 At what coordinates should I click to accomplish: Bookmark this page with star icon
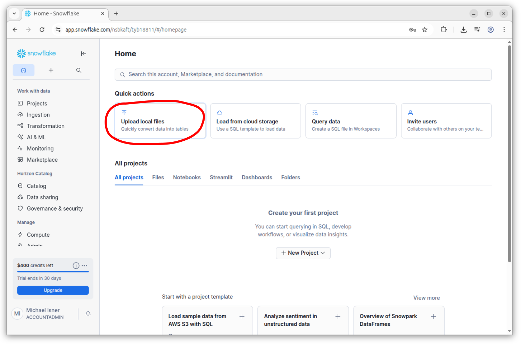[424, 30]
